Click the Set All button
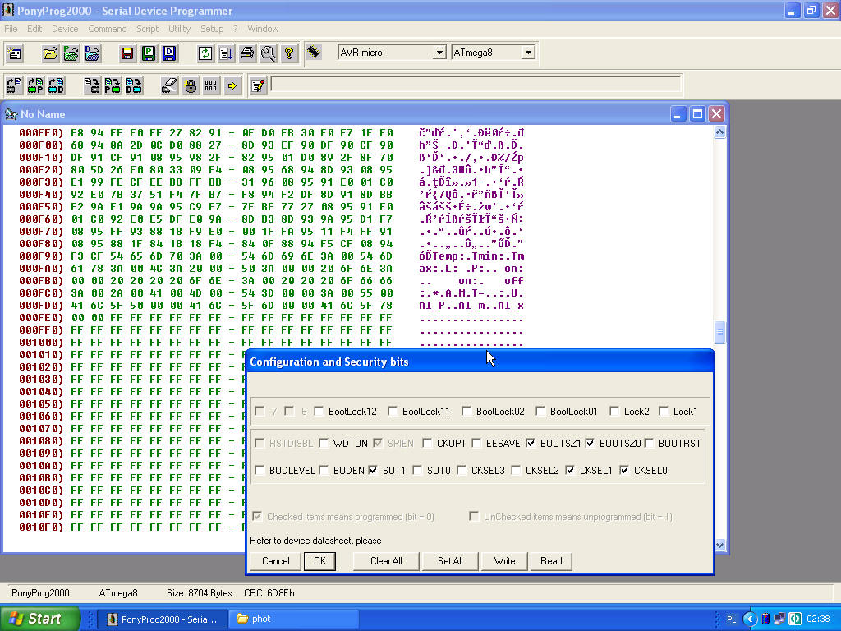The width and height of the screenshot is (841, 631). click(450, 560)
